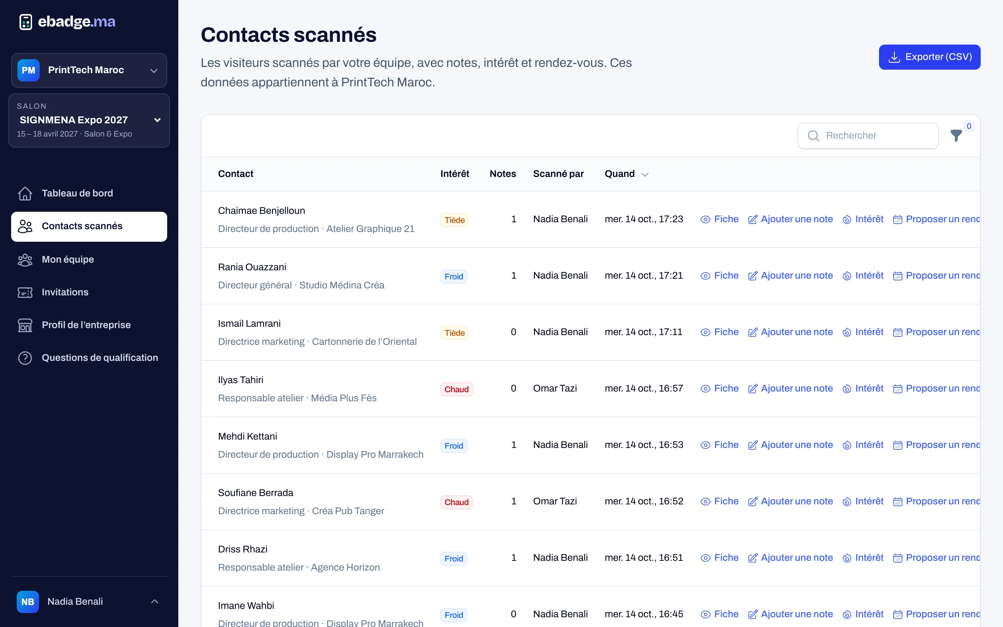Click the name Soufiane Berrada
Viewport: 1003px width, 627px height.
tap(255, 493)
